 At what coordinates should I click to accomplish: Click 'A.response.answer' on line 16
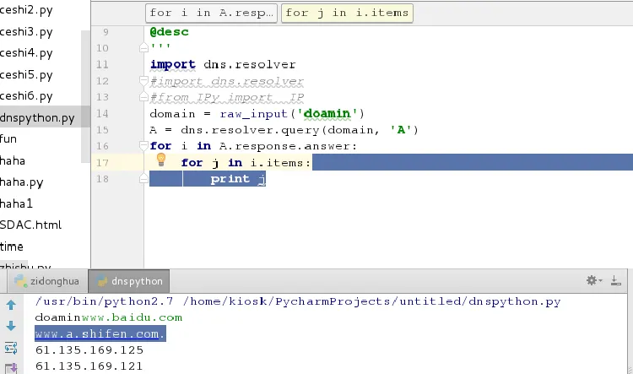click(285, 146)
